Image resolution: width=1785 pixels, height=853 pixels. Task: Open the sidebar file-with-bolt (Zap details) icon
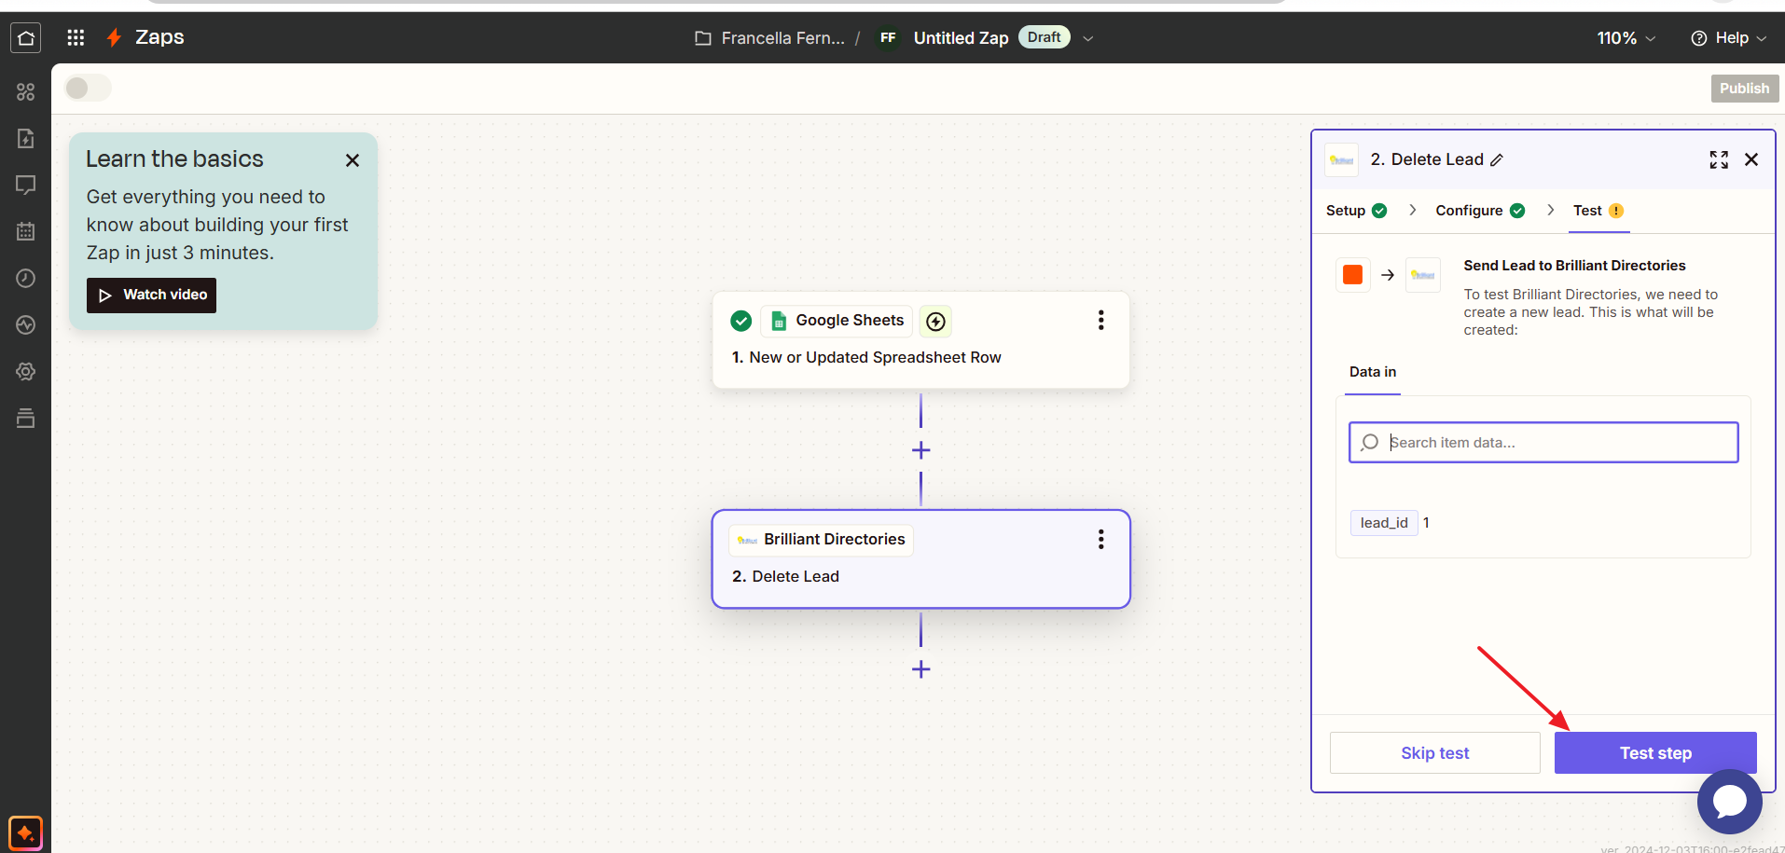[x=26, y=138]
